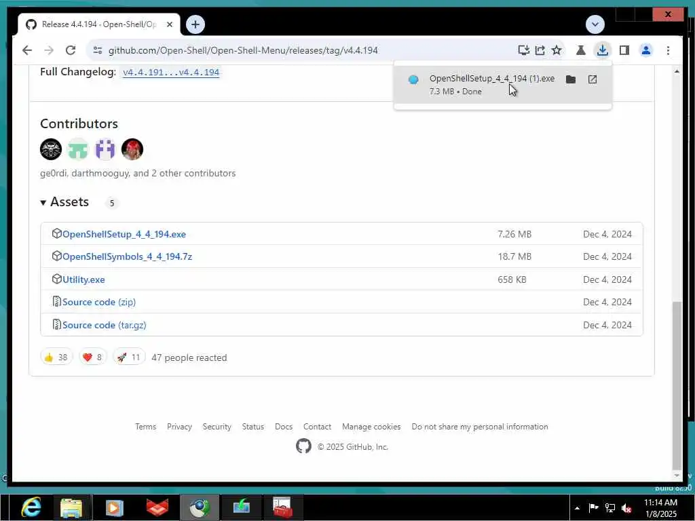Click the muted volume tray icon

tap(626, 507)
